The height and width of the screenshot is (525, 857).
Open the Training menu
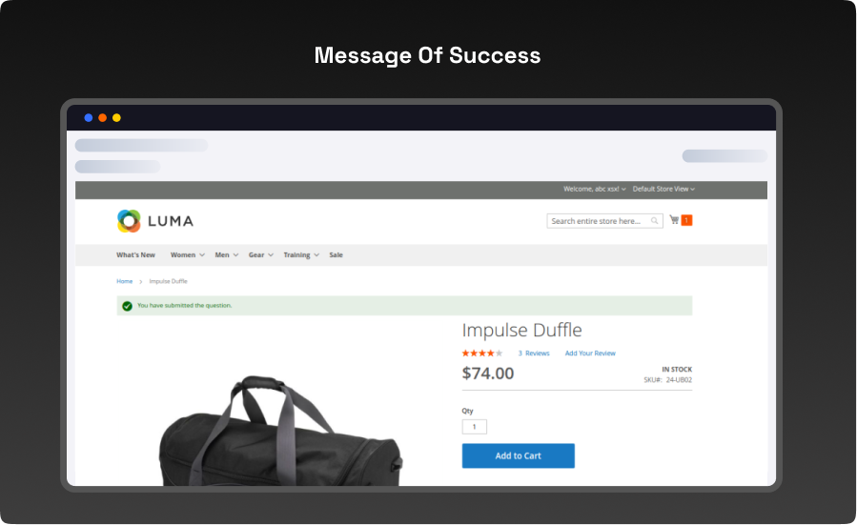[301, 255]
